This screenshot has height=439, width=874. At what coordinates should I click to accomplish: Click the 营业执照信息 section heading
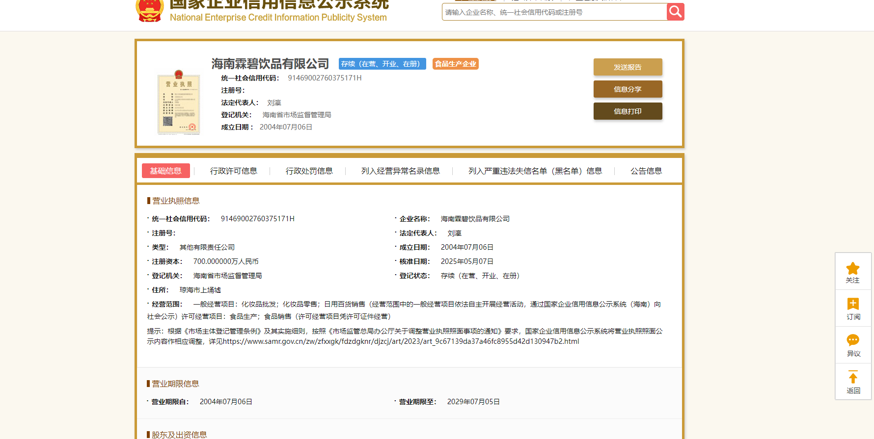click(176, 201)
